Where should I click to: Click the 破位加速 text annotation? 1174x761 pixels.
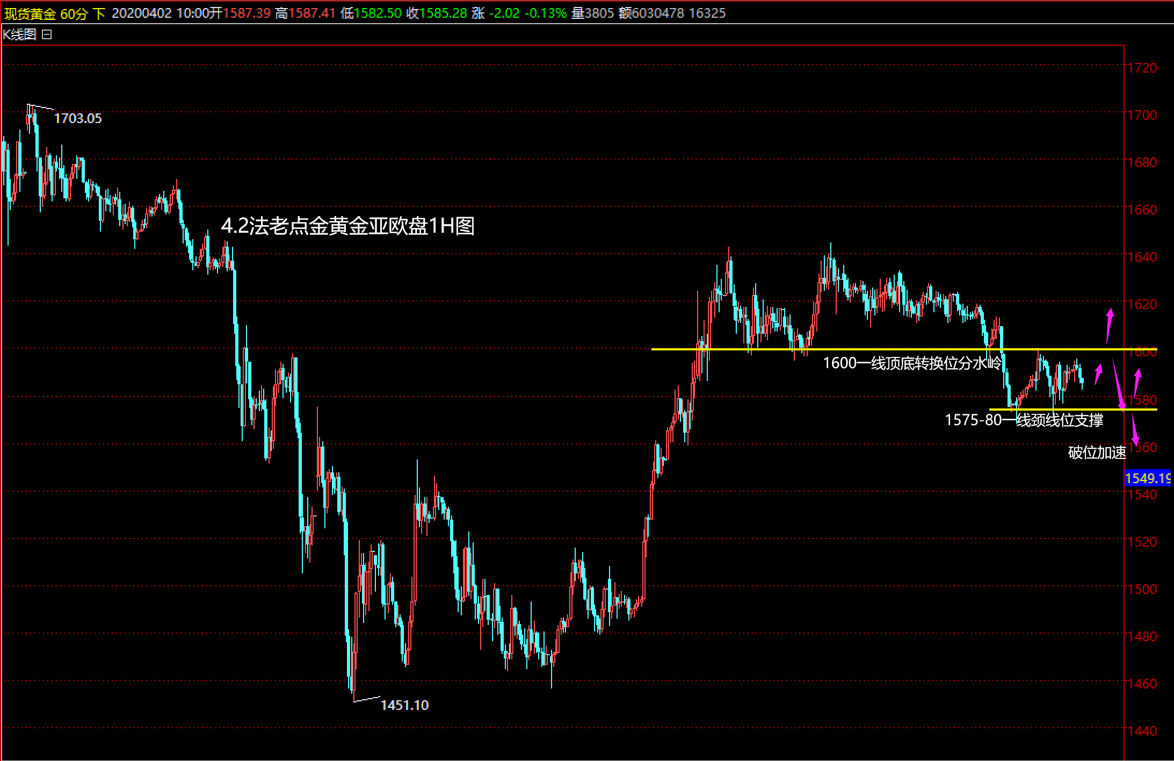coord(1096,453)
